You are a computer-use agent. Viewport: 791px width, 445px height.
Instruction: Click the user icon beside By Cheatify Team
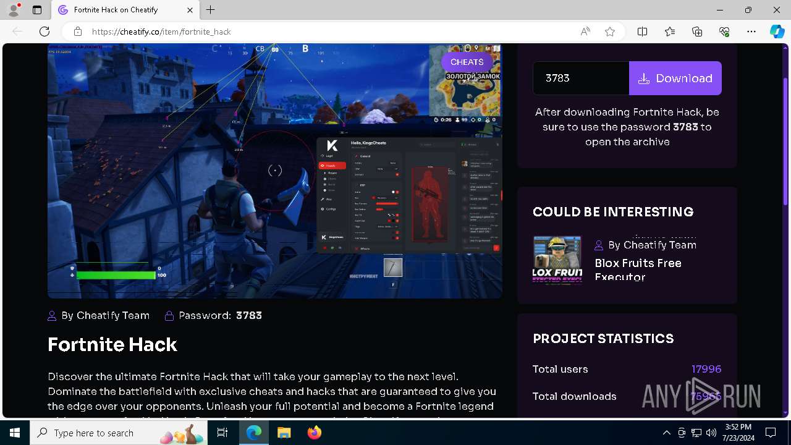[52, 316]
